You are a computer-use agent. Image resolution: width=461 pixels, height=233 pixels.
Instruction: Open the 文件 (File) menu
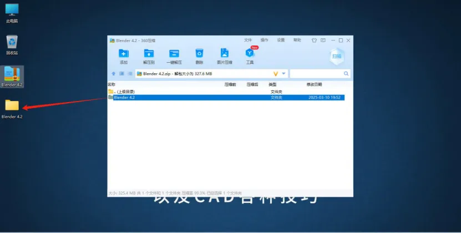coord(248,40)
